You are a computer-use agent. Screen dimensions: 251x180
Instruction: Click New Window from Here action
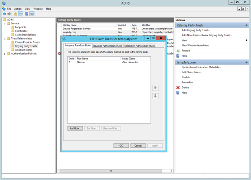pyautogui.click(x=195, y=45)
